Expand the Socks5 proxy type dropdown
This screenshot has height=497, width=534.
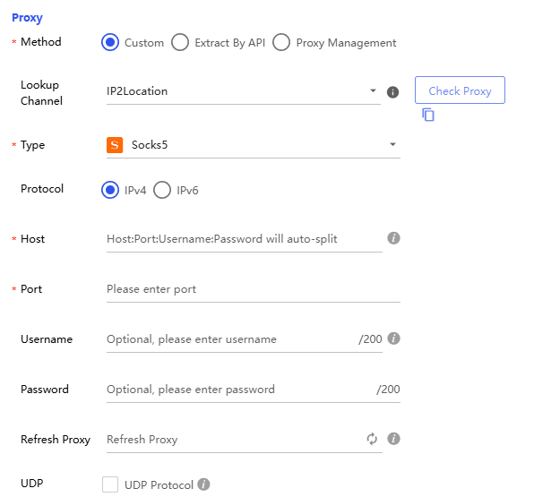[254, 145]
